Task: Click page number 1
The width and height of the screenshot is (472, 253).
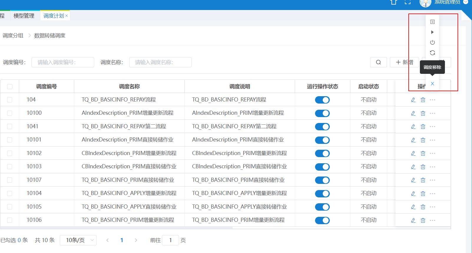Action: pos(122,240)
